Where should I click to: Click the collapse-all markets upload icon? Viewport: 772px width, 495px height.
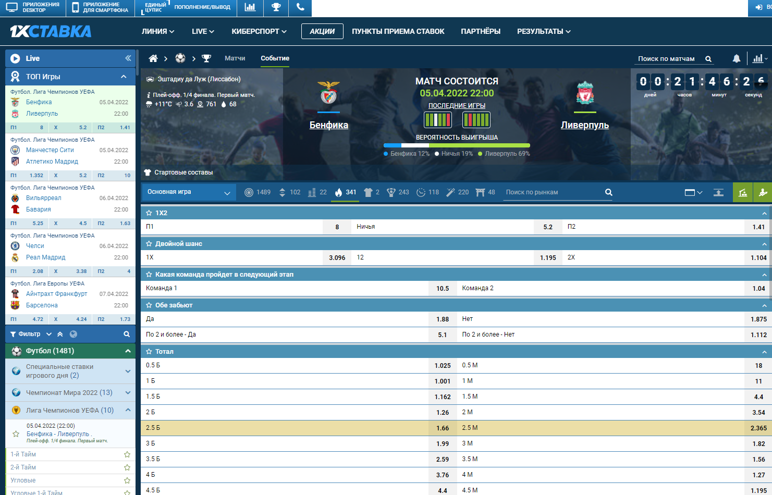tap(718, 192)
